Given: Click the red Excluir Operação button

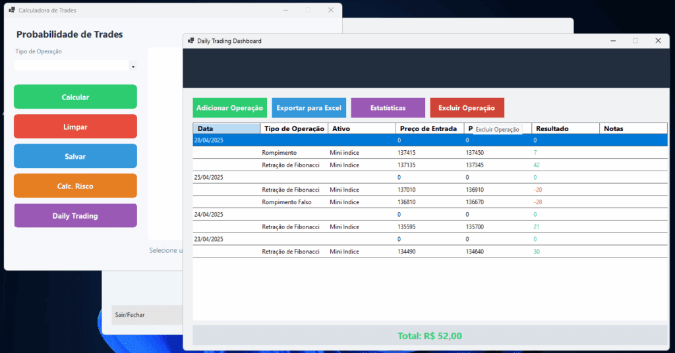Looking at the screenshot, I should pyautogui.click(x=467, y=108).
